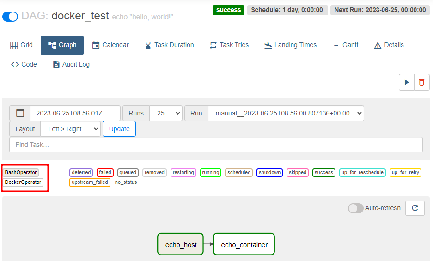
Task: Click the shutdown status legend
Action: pyautogui.click(x=269, y=172)
